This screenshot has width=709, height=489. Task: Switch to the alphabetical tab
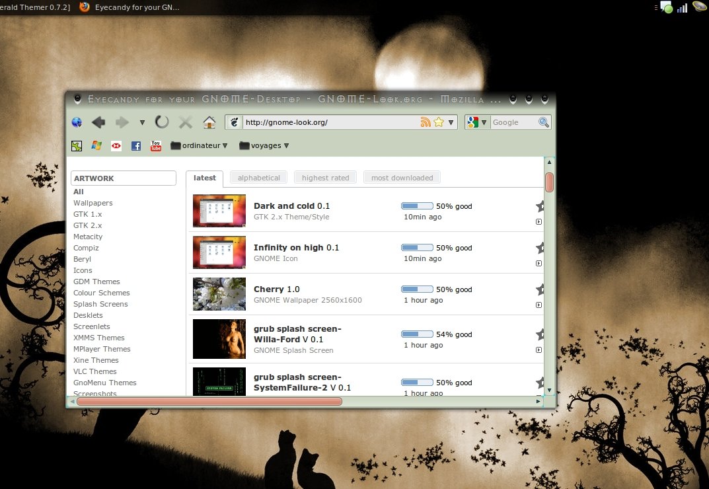tap(258, 178)
